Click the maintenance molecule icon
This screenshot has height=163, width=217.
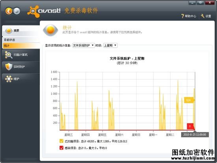click(x=9, y=79)
